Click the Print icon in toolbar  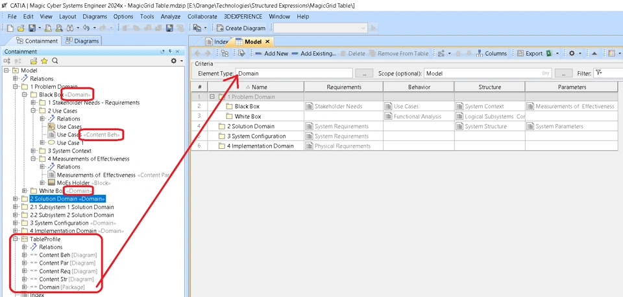click(x=48, y=28)
